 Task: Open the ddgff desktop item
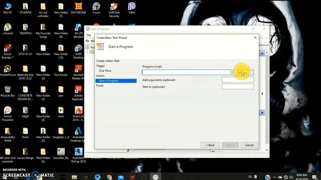(26, 112)
